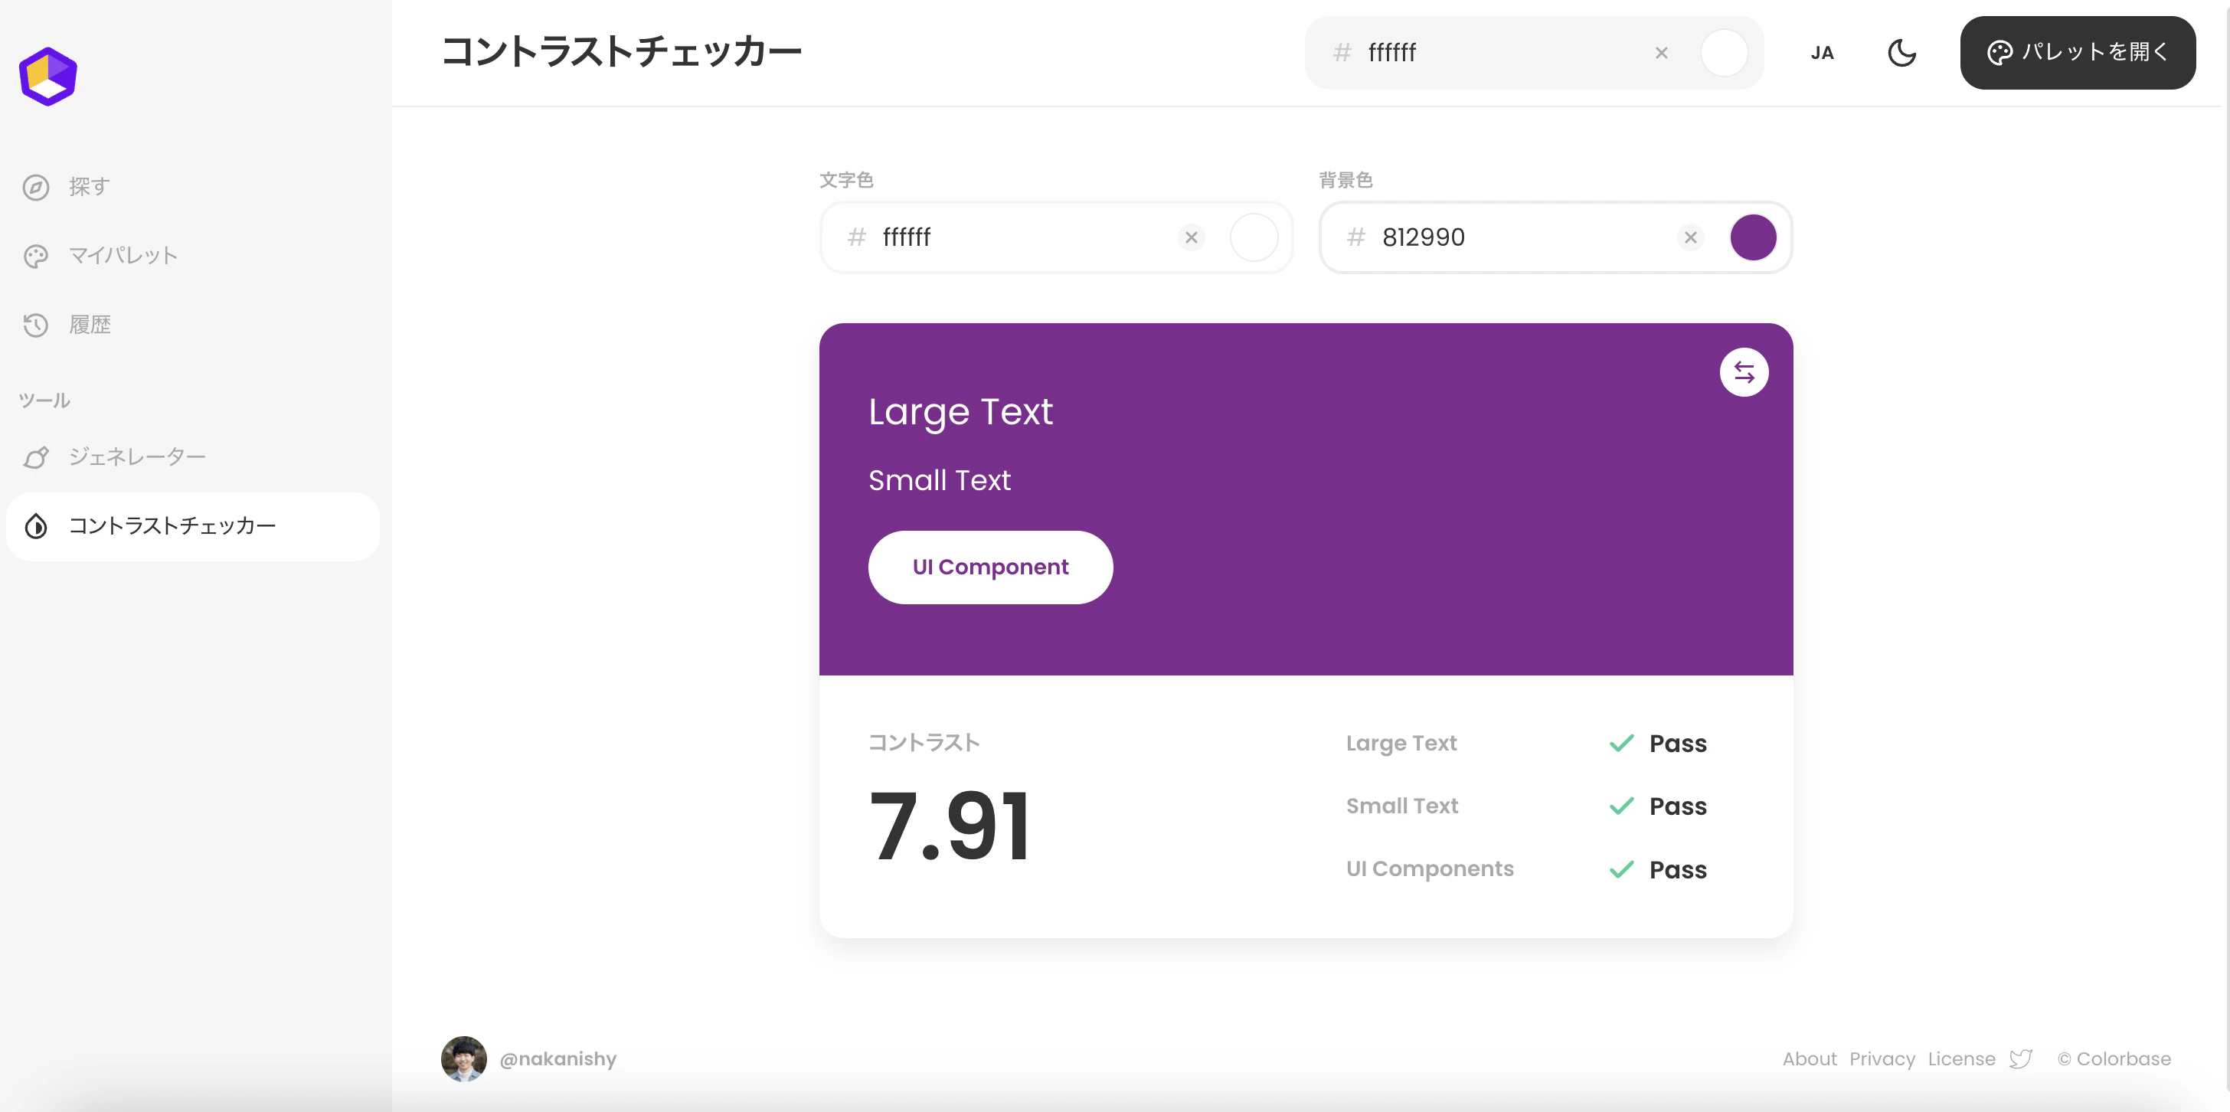Open the purple 背景色 color swatch
2230x1112 pixels.
pos(1753,237)
